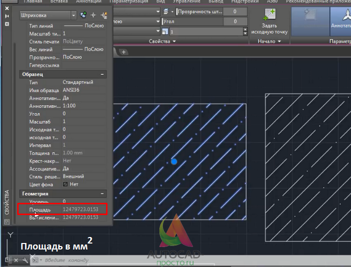
Task: Click the wrench icon in command line
Action: (x=25, y=260)
